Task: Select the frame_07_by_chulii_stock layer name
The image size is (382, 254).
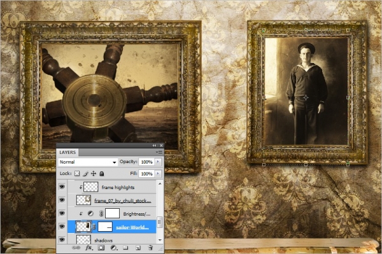Action: [x=122, y=201]
